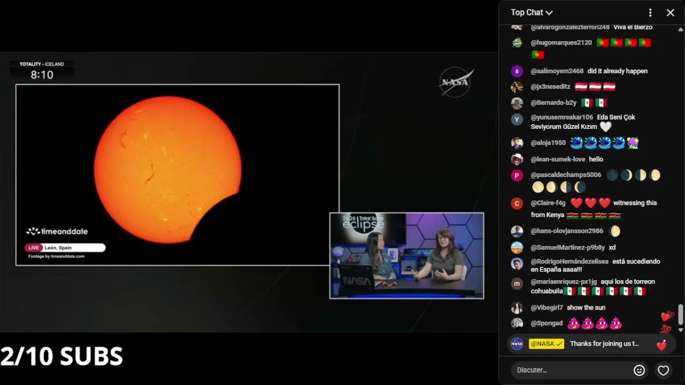
Task: Select the @lean-sumek-love username
Action: pos(558,159)
